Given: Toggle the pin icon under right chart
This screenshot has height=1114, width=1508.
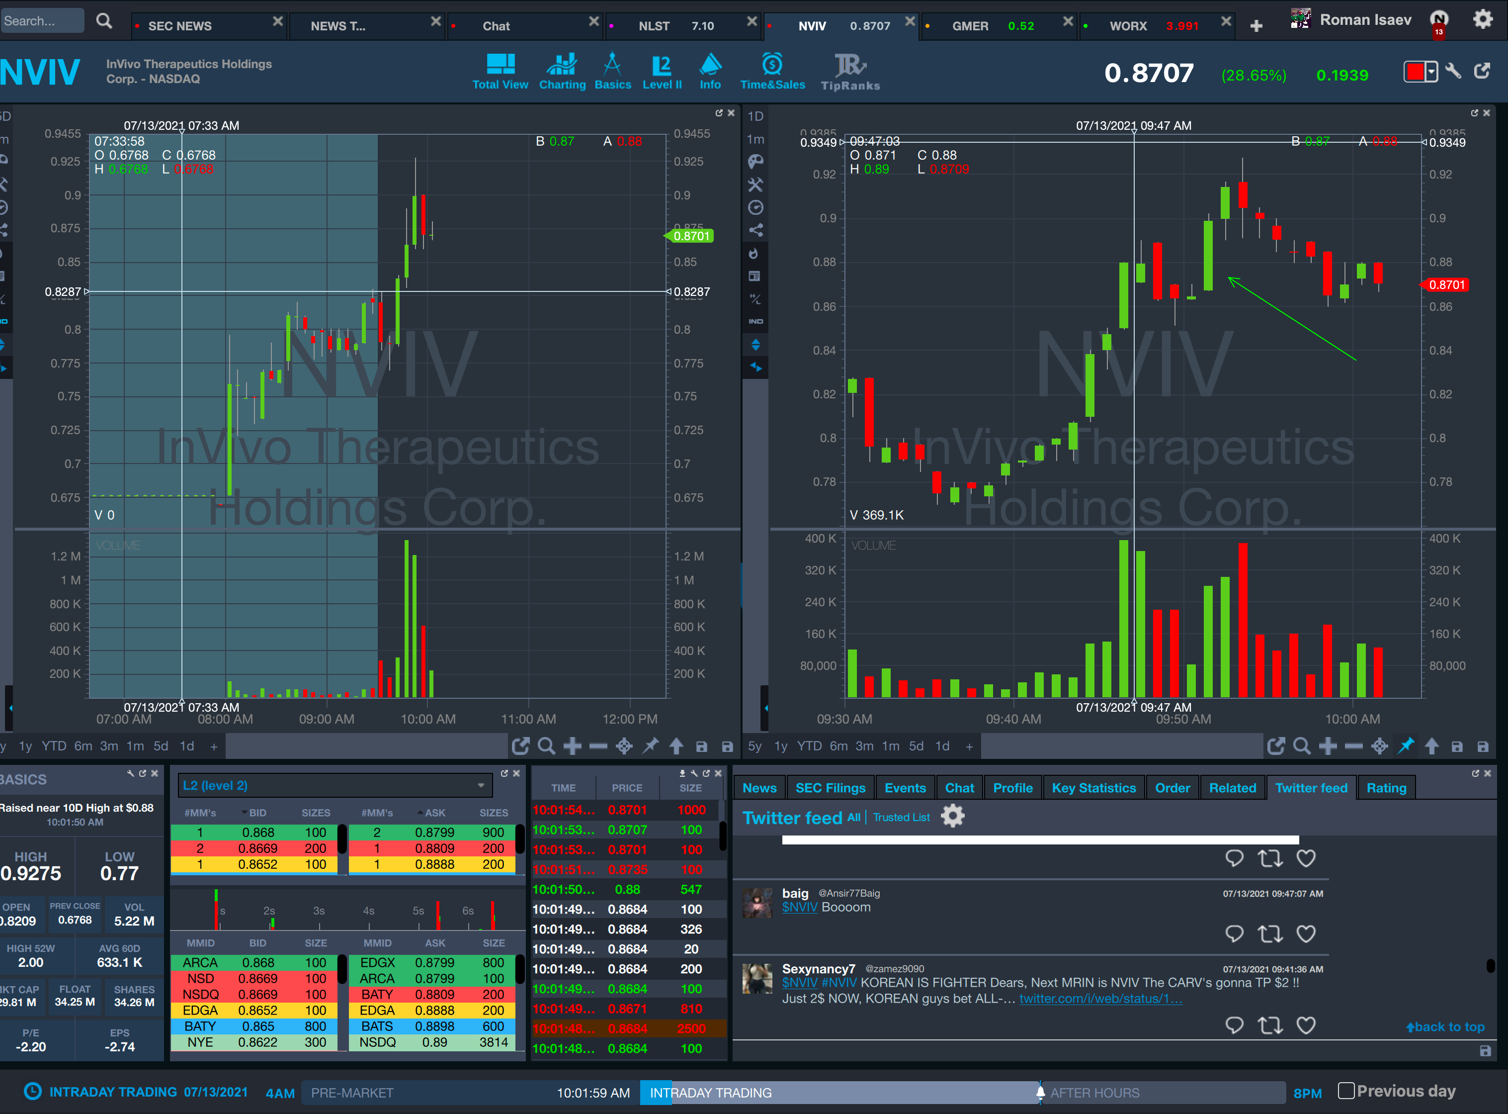Looking at the screenshot, I should [x=1406, y=746].
